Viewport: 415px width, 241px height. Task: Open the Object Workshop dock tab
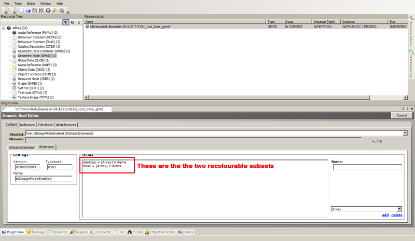[162, 232]
